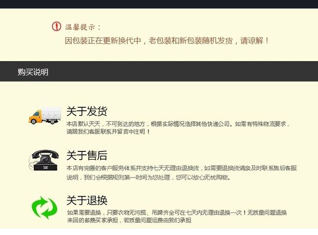The width and height of the screenshot is (318, 235).
Task: Click the 说明，我们会根据规则 after-sales line
Action: tap(148, 178)
